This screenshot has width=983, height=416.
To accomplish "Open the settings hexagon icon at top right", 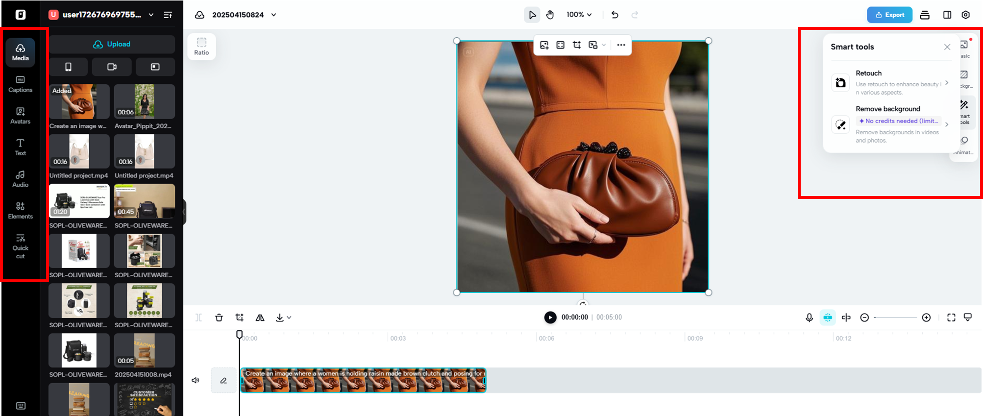I will [x=966, y=15].
